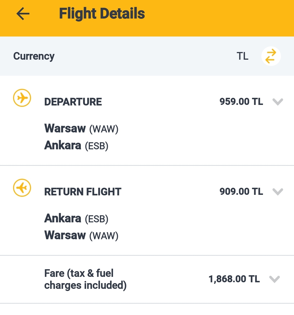This screenshot has width=294, height=315.
Task: Select Warsaw (WAW) in departure section
Action: (81, 129)
